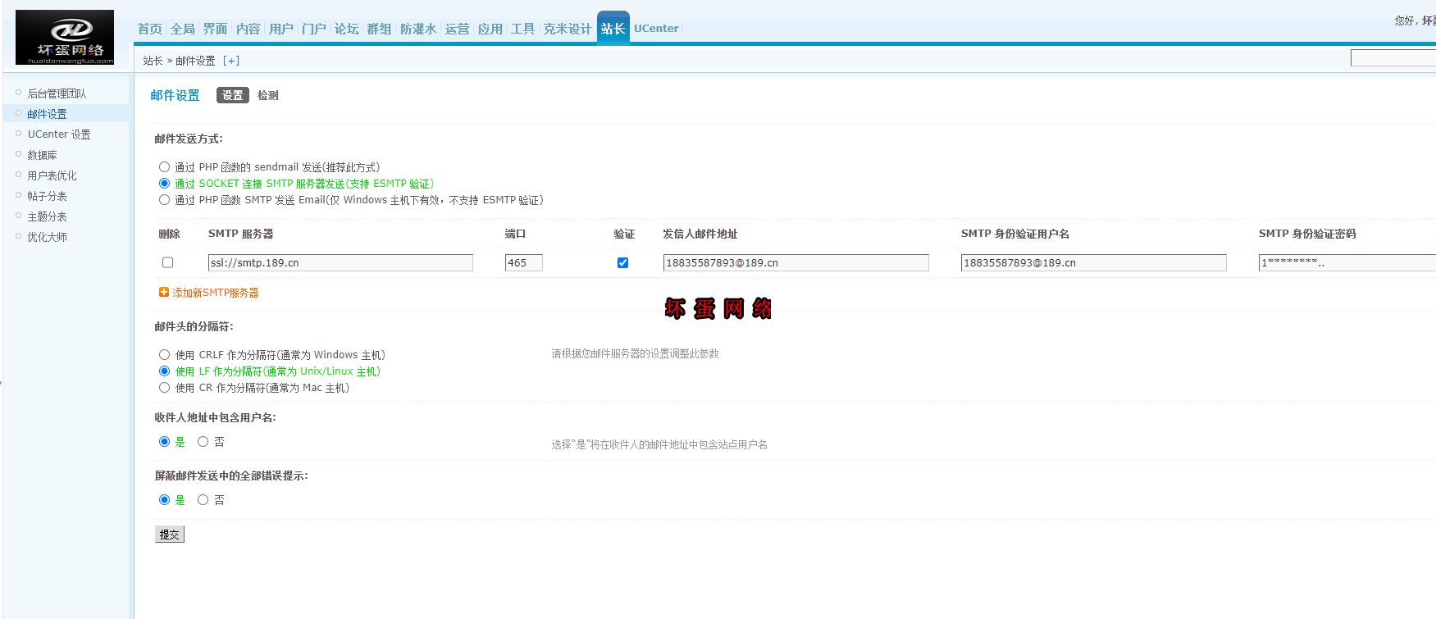Screen dimensions: 1436x619
Task: Select PHP SMTP Email for Windows option
Action: click(x=165, y=200)
